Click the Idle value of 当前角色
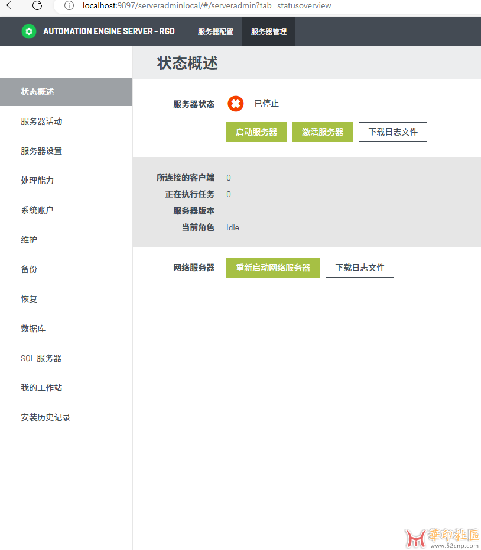Screen dimensions: 481x550 pyautogui.click(x=232, y=228)
